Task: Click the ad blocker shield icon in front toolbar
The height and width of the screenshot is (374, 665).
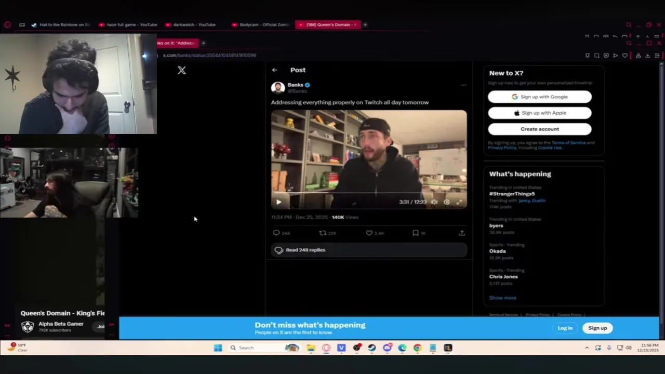Action: 606,56
